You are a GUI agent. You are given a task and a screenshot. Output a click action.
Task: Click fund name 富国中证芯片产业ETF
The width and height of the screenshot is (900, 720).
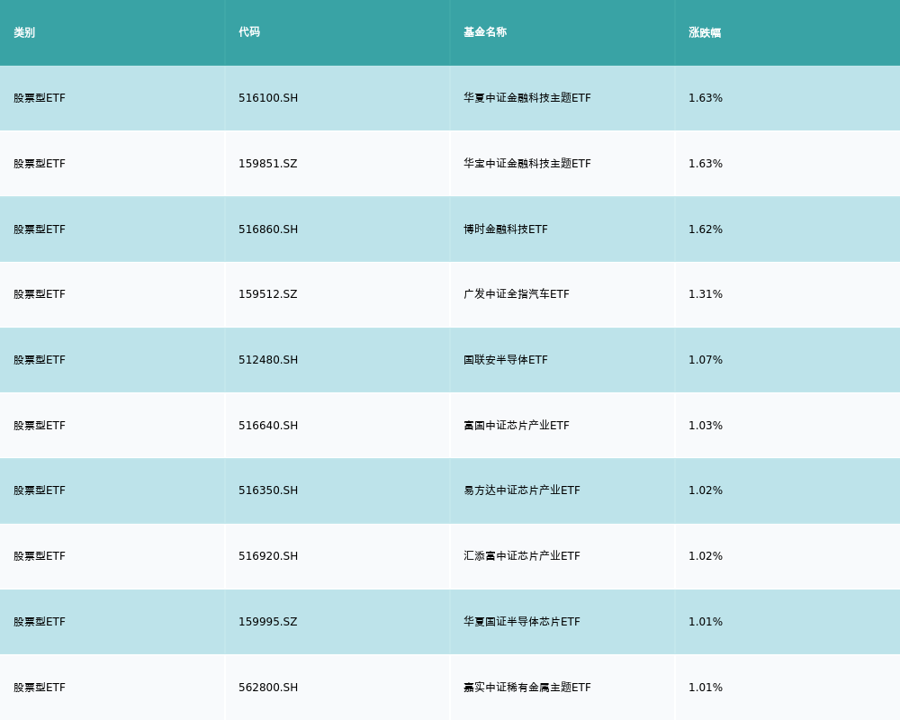[517, 426]
